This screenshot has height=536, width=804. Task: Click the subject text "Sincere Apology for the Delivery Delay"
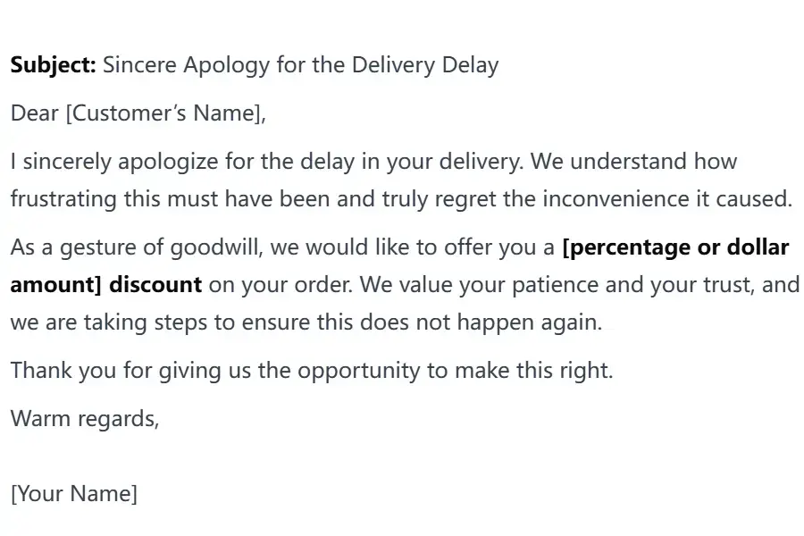click(x=300, y=65)
